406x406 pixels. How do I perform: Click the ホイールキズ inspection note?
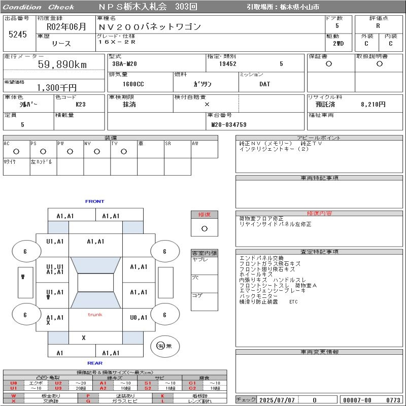click(256, 275)
